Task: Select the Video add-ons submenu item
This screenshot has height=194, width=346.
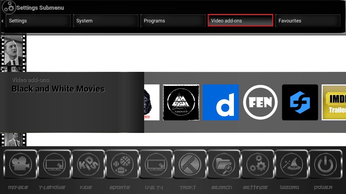Action: click(240, 20)
